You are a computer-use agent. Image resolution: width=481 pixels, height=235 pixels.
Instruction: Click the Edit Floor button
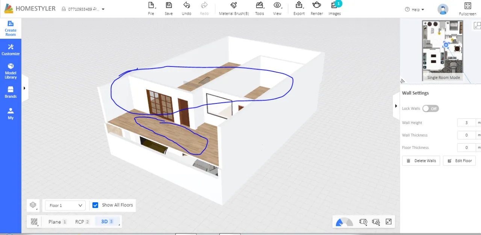459,161
